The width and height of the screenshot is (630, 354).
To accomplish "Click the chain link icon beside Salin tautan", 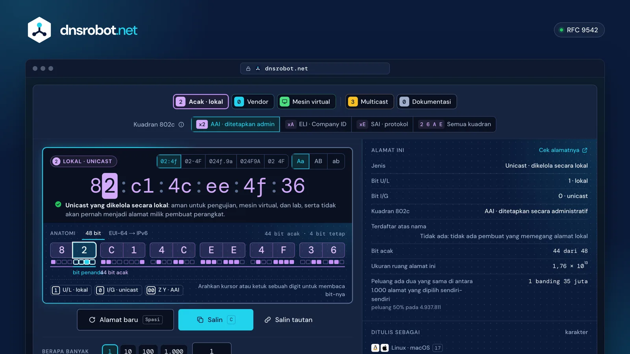I will pos(268,320).
